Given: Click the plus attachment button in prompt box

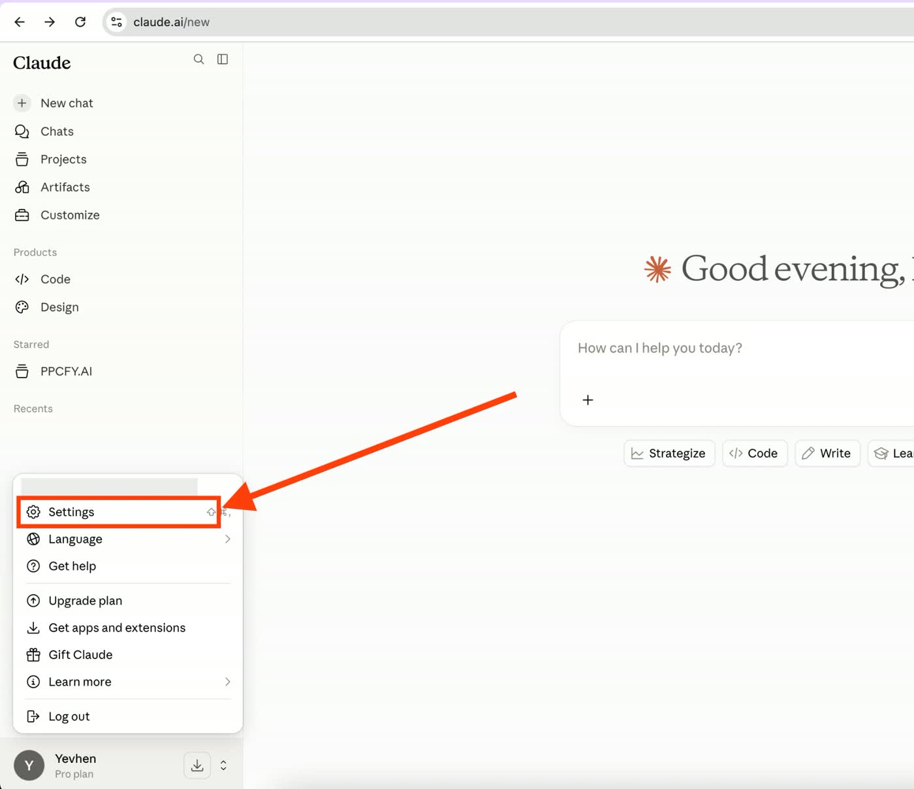Looking at the screenshot, I should (x=588, y=400).
